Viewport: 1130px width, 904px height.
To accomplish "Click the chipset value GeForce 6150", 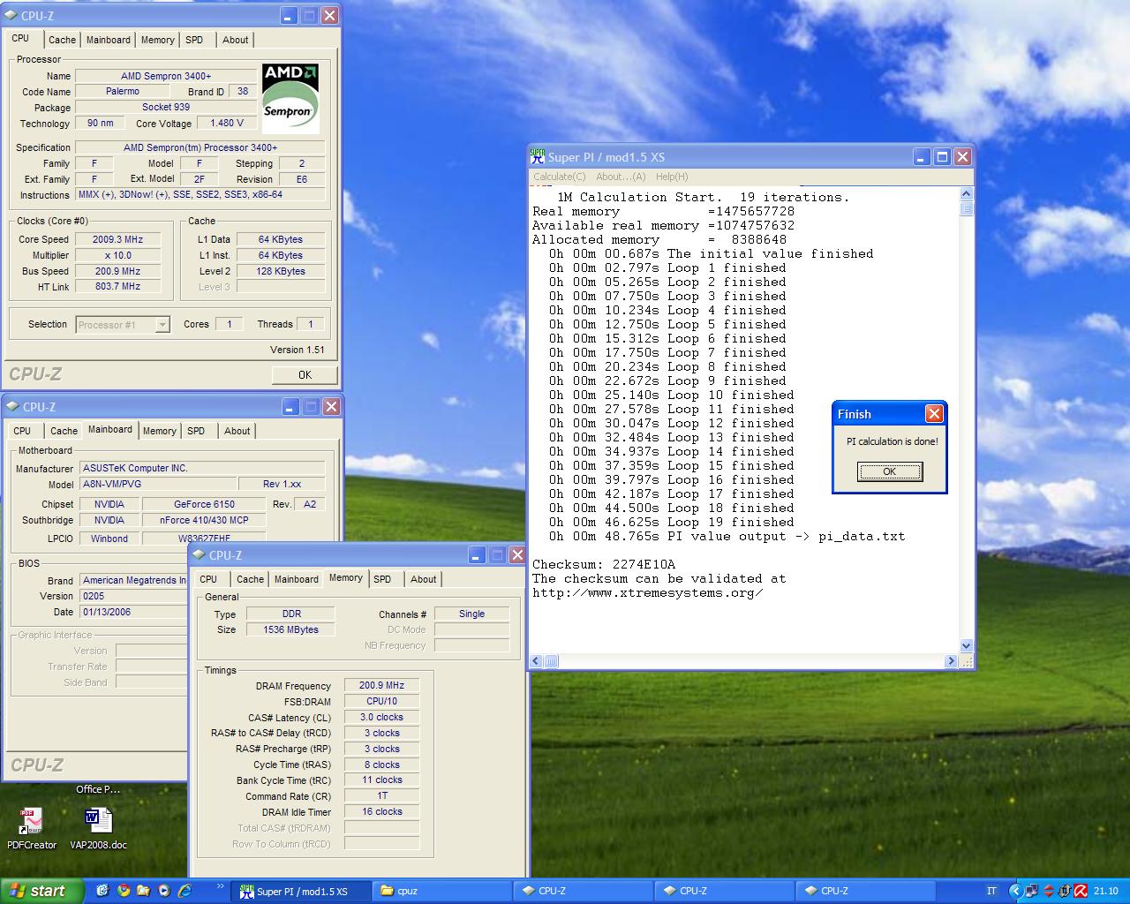I will click(x=204, y=504).
